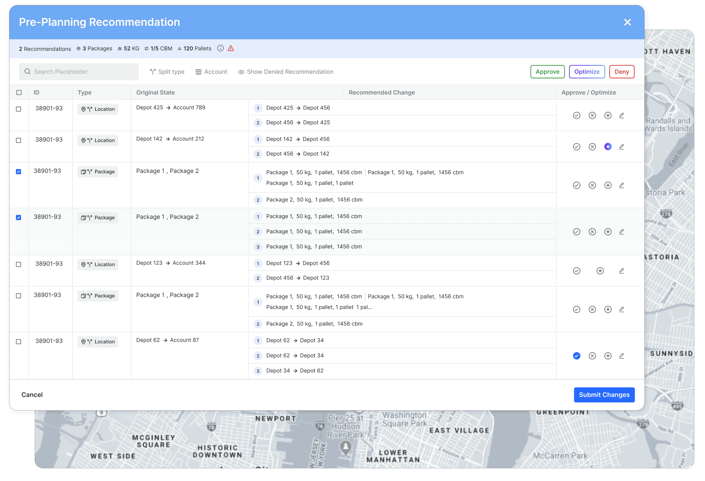The image size is (705, 481).
Task: Click the active purple optimize icon for Depot 142
Action: click(608, 147)
